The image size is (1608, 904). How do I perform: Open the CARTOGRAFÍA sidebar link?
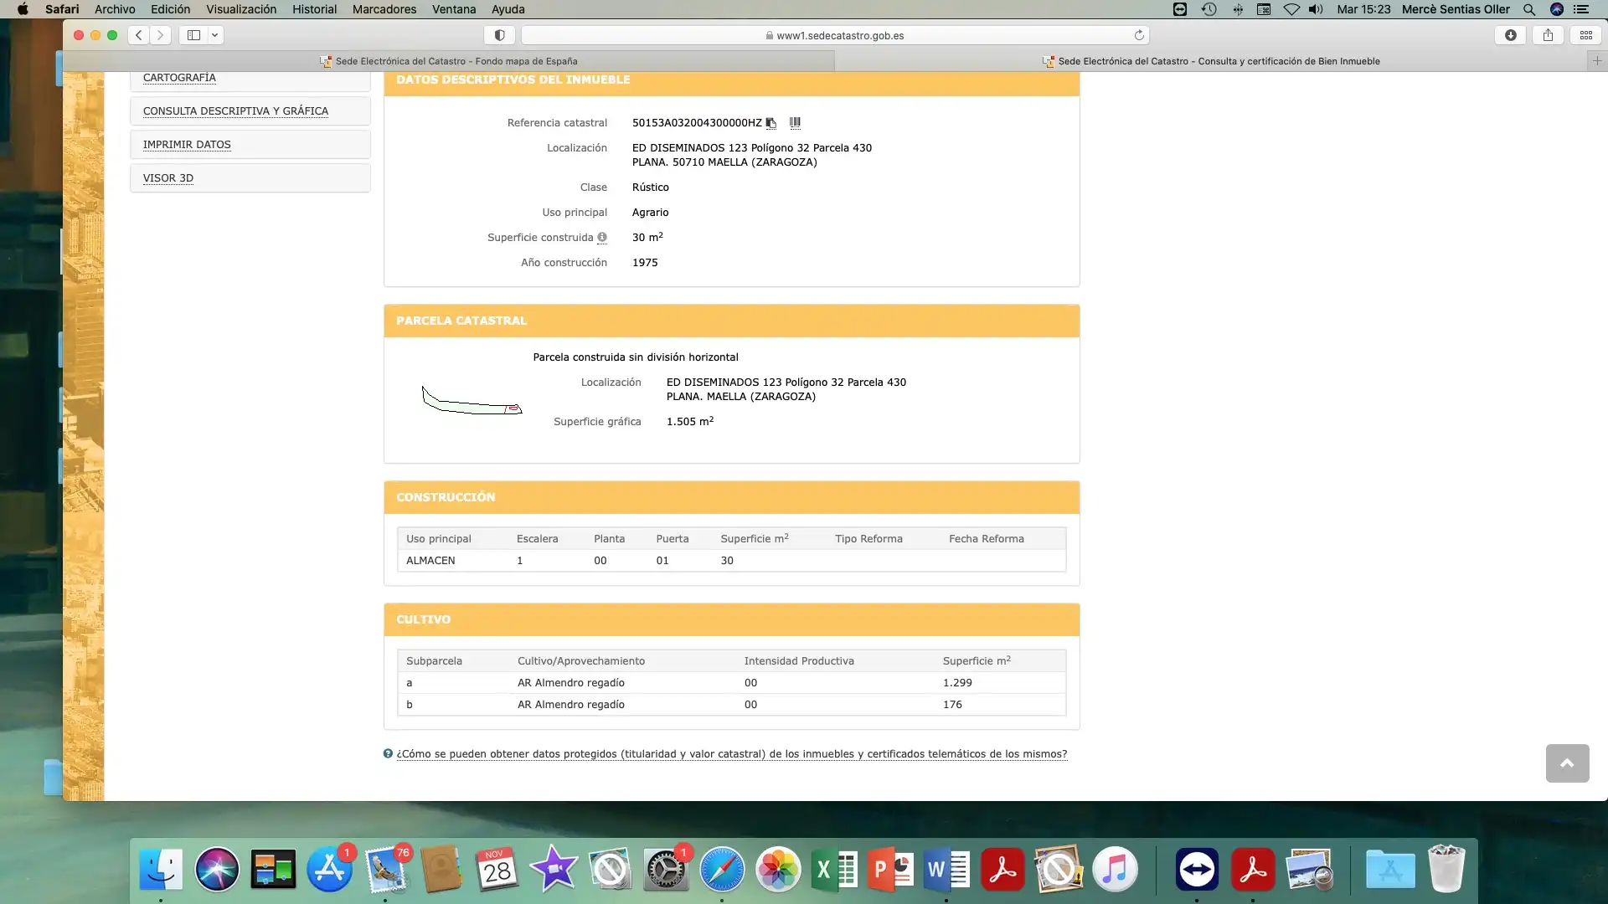[179, 78]
